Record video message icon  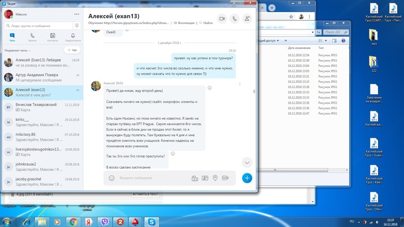pyautogui.click(x=225, y=178)
